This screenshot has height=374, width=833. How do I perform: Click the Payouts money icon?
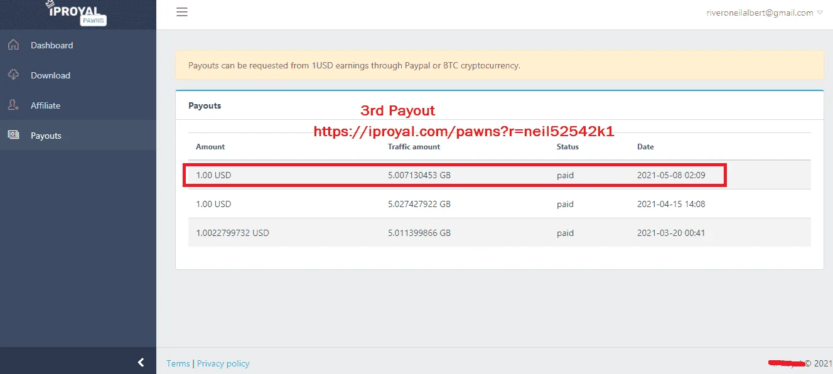(x=13, y=135)
